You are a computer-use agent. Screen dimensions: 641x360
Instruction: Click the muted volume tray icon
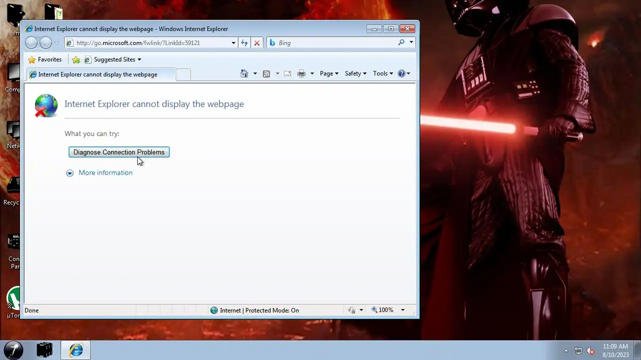(x=590, y=350)
